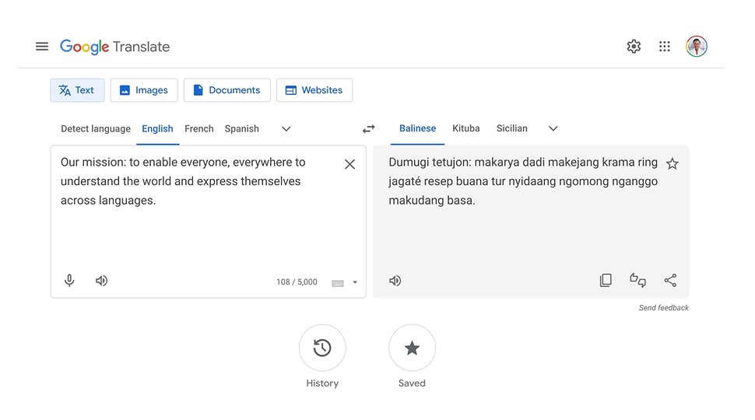Image resolution: width=755 pixels, height=420 pixels.
Task: Open the hamburger main menu
Action: [42, 47]
